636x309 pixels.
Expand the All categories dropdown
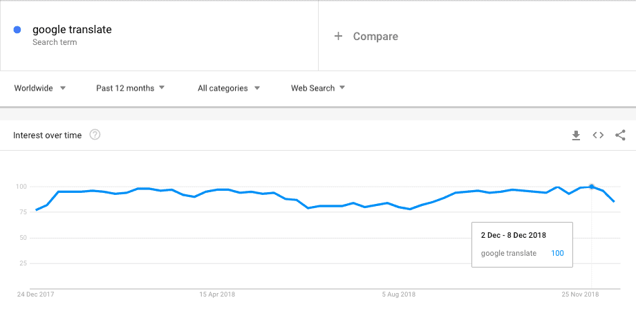point(229,88)
